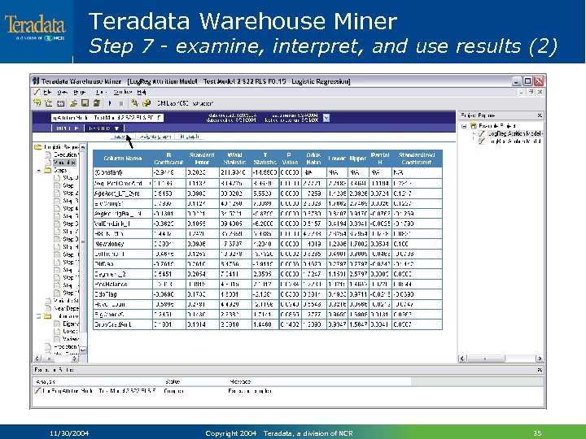Collapse the Example Project node

tap(464, 126)
